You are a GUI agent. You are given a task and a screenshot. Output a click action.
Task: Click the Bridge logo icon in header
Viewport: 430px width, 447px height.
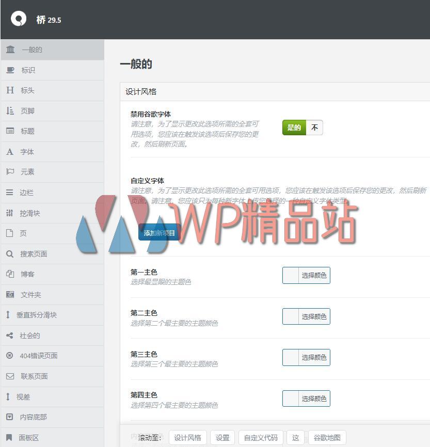pos(19,19)
